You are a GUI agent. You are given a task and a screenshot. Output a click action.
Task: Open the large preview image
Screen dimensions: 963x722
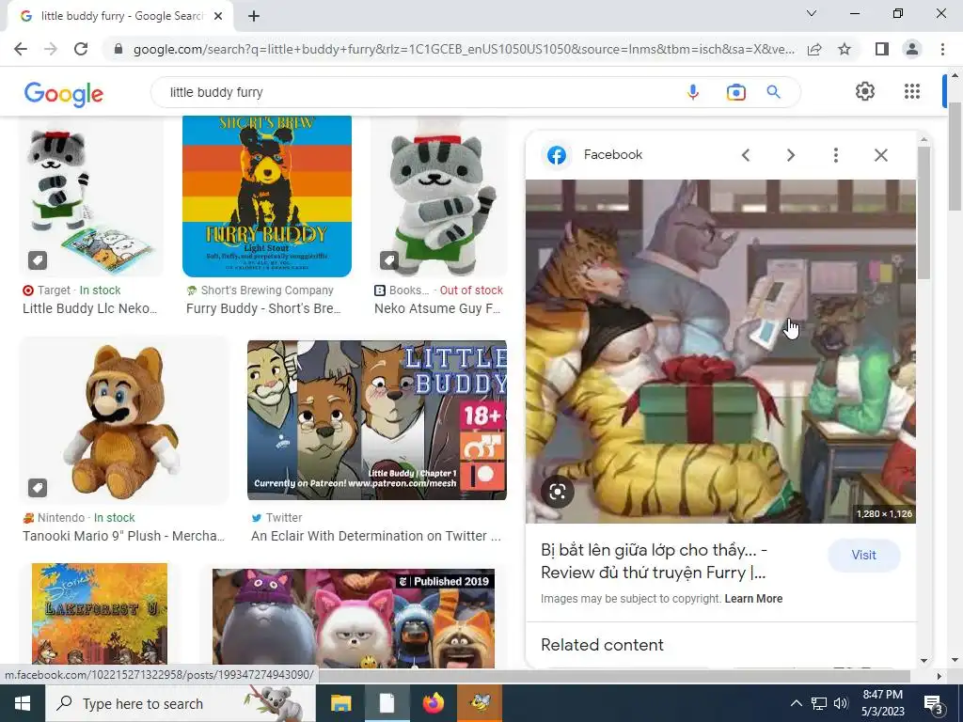(720, 352)
